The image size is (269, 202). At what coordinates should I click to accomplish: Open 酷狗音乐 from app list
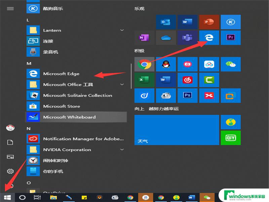click(x=76, y=8)
